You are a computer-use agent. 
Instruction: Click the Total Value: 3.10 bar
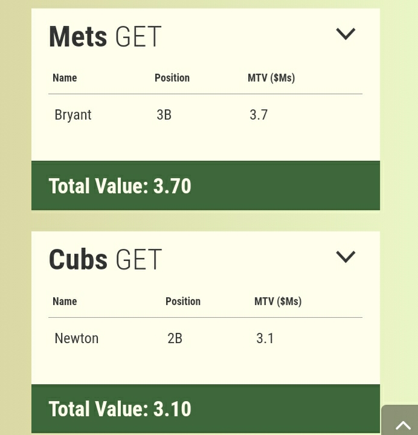205,409
